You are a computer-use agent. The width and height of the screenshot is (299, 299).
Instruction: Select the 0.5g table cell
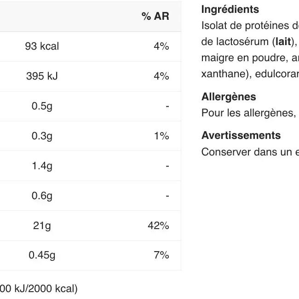pos(42,106)
